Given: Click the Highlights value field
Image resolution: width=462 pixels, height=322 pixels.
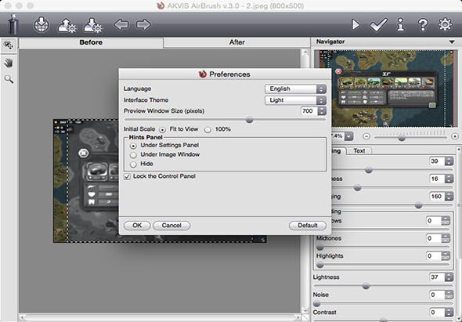Looking at the screenshot, I should 434,255.
